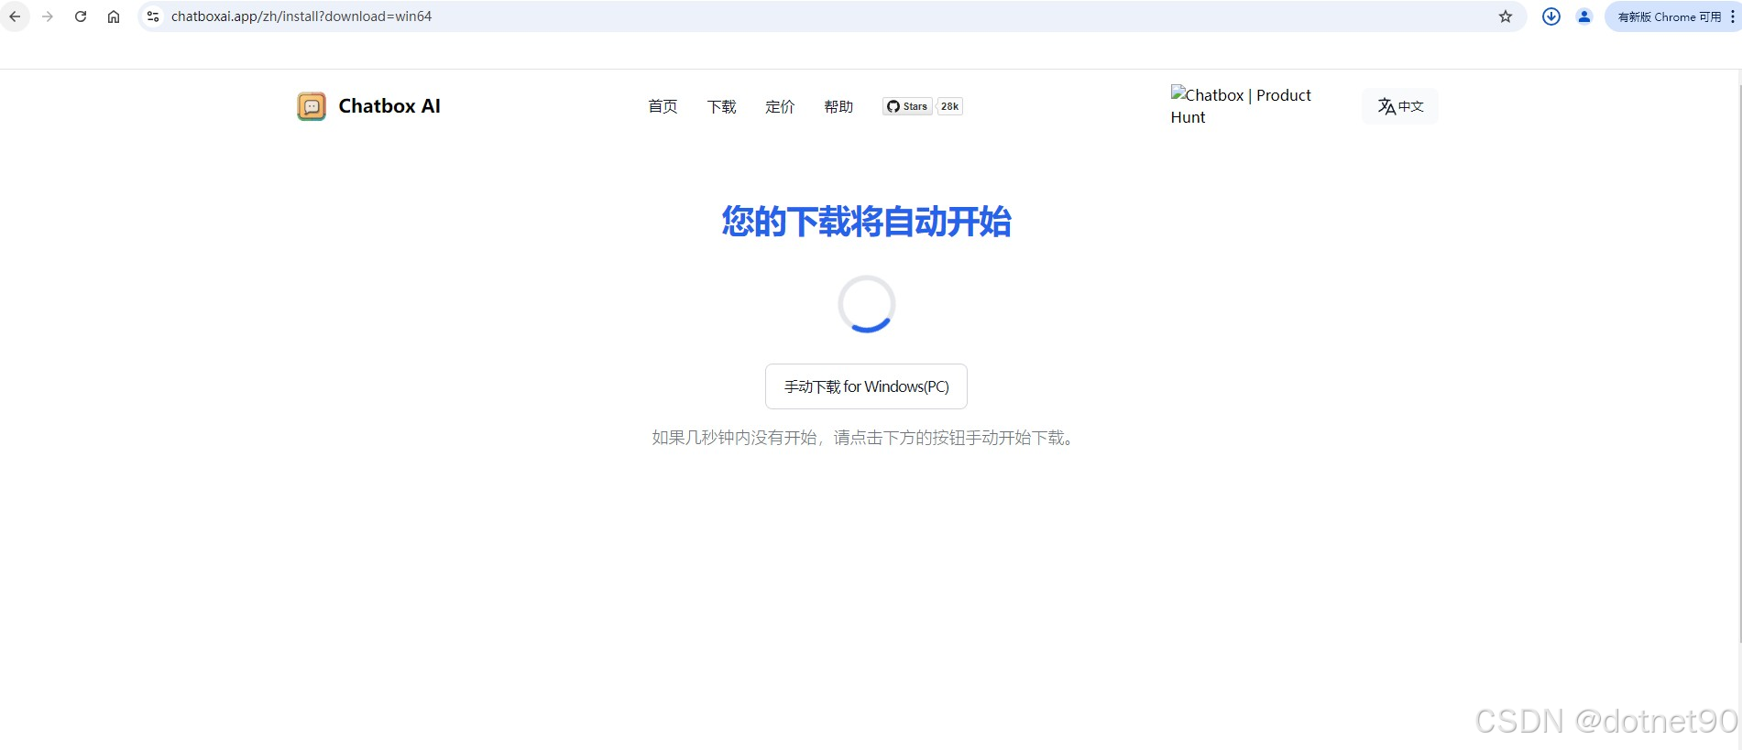
Task: Click the text 如果几秒钟内没有开始
Action: [x=734, y=438]
